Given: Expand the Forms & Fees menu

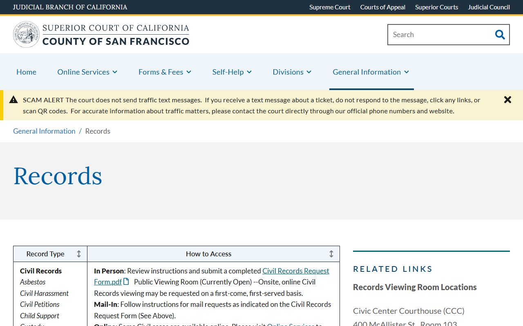Looking at the screenshot, I should coord(165,72).
